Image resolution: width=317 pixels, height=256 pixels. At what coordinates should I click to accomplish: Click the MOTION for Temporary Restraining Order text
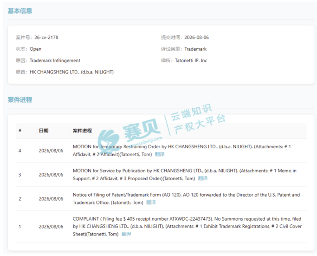click(182, 151)
